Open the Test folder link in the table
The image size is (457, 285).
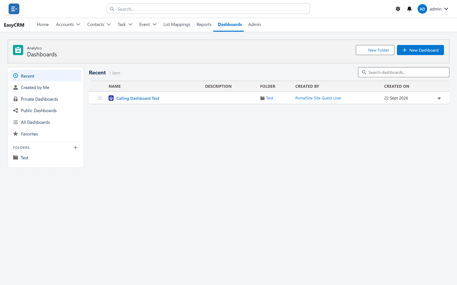point(270,98)
